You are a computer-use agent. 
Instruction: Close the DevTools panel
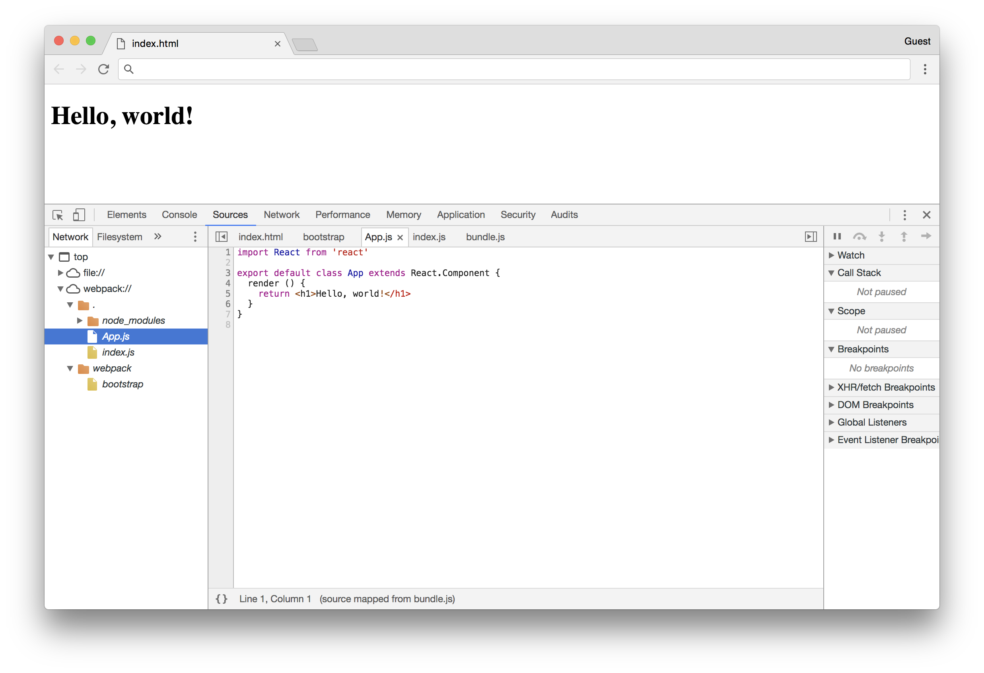tap(926, 215)
